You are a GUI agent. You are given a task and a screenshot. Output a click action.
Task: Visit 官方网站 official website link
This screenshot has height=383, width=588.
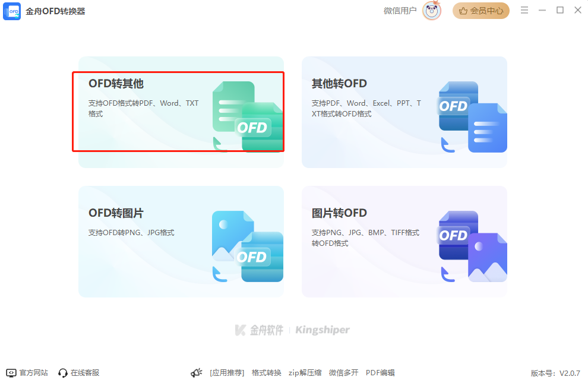pyautogui.click(x=33, y=372)
